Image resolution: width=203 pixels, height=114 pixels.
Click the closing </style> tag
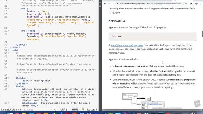(21, 45)
